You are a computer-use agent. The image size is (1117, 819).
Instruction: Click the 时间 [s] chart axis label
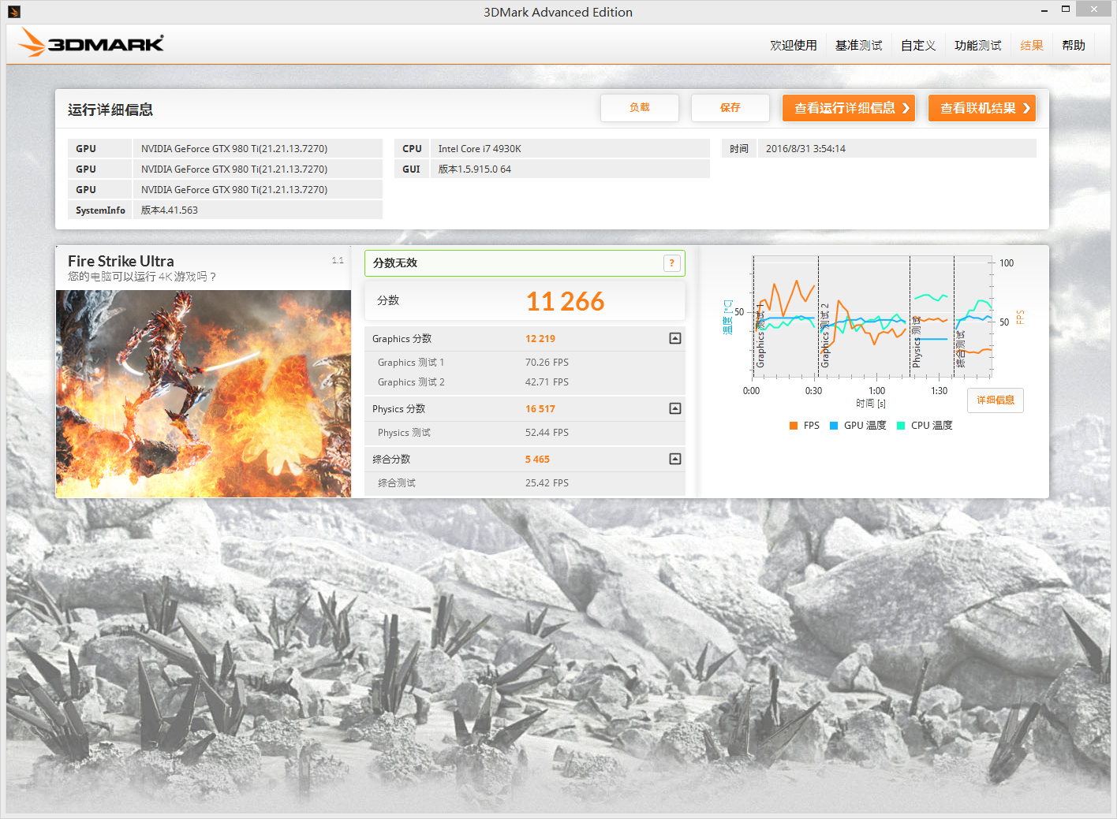tap(871, 404)
